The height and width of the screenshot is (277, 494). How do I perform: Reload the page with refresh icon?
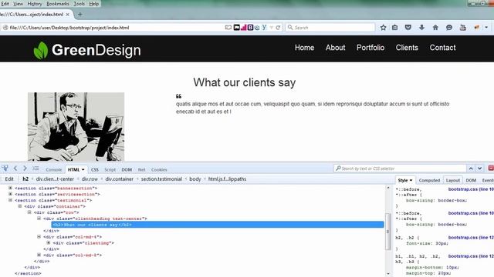(x=278, y=28)
